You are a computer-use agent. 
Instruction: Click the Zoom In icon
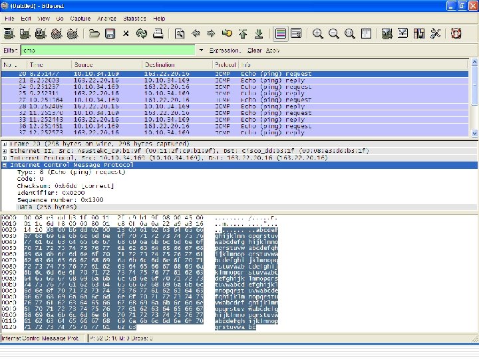pos(318,33)
